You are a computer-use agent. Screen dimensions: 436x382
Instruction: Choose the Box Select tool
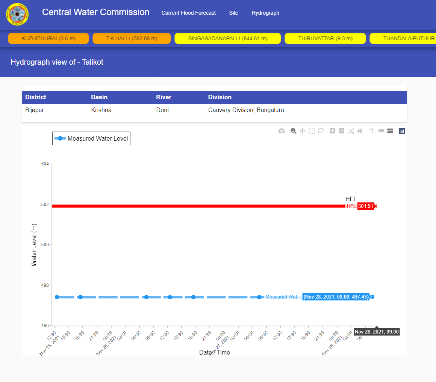point(312,131)
